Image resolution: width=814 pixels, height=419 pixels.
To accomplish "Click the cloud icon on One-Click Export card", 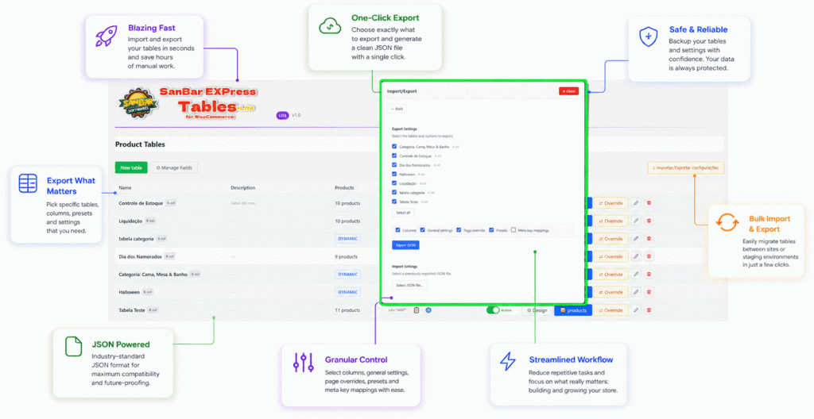I will click(x=330, y=26).
